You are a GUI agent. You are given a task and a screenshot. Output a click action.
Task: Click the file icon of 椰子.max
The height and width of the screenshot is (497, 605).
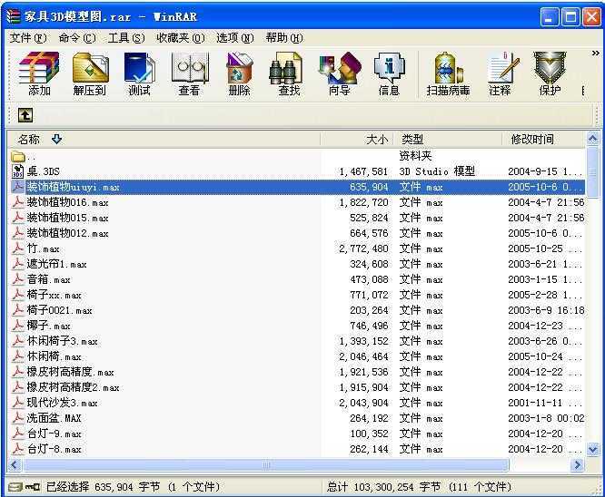[18, 326]
